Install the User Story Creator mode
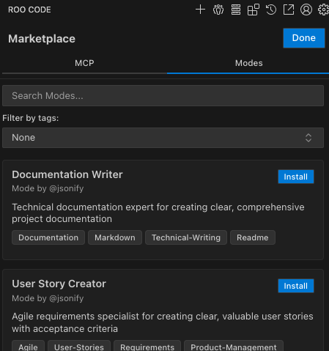This screenshot has height=351, width=329. click(296, 286)
